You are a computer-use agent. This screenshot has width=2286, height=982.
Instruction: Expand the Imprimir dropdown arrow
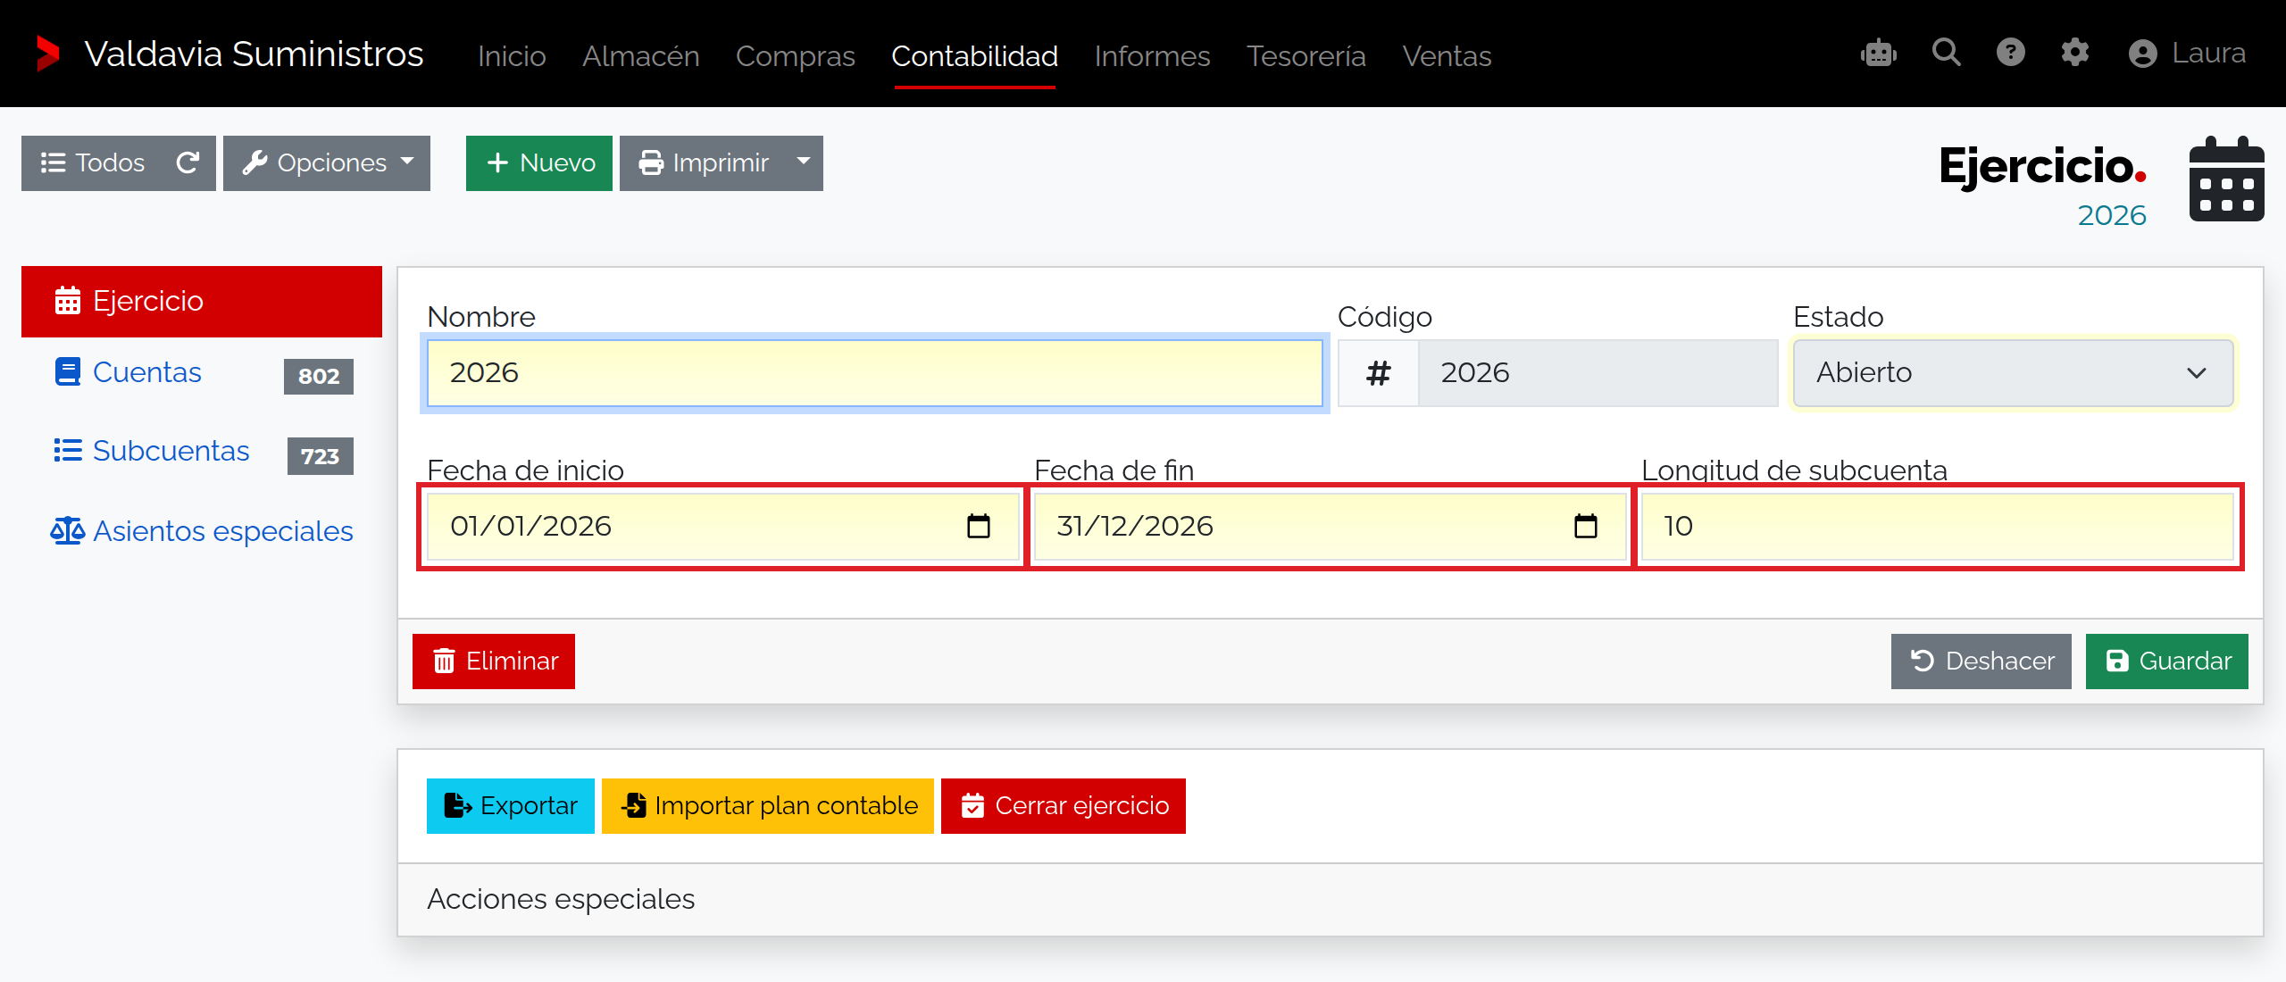pos(804,162)
